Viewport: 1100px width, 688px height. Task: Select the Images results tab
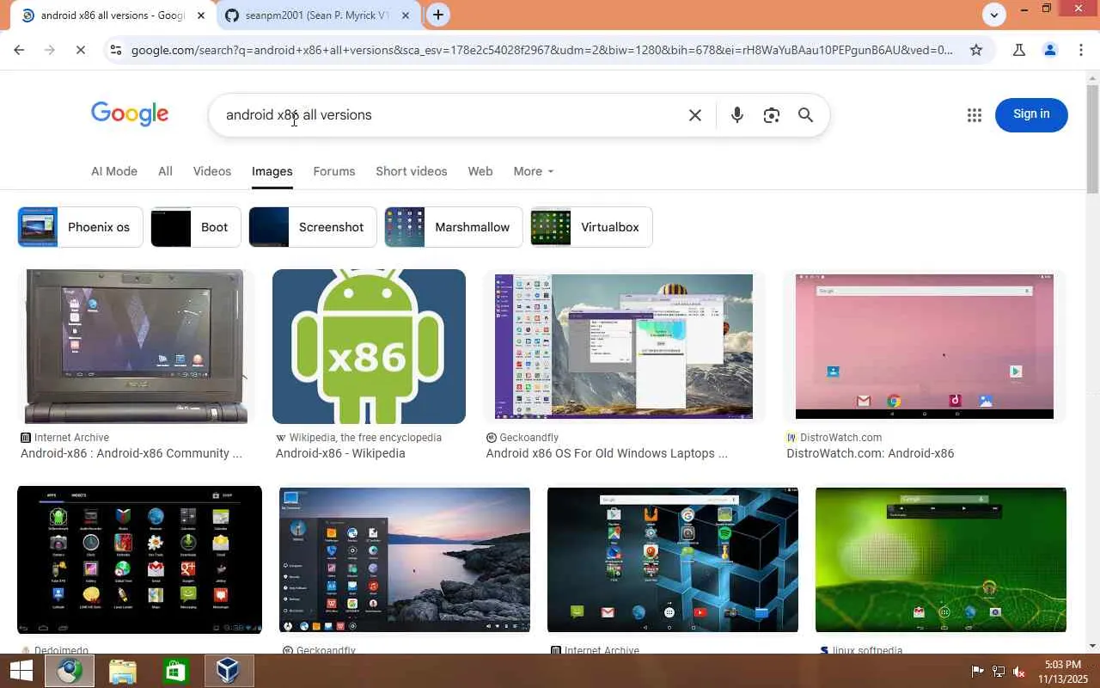pos(272,171)
